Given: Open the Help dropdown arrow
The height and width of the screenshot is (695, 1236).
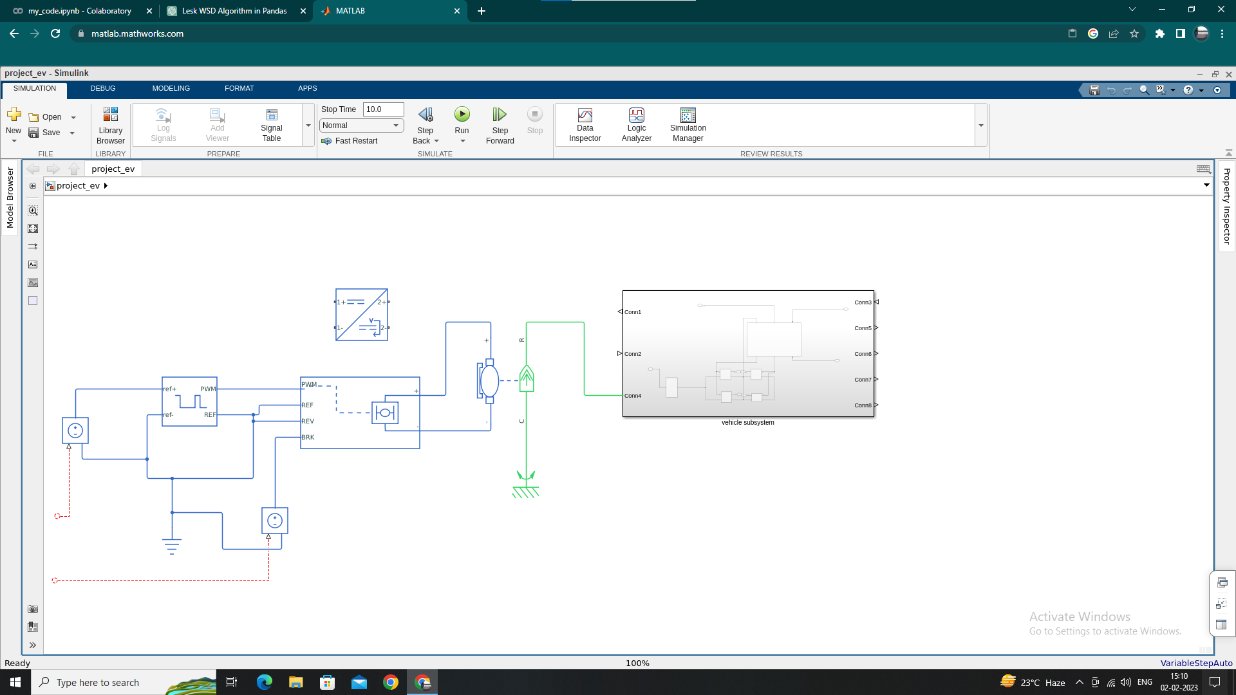Looking at the screenshot, I should (1200, 90).
